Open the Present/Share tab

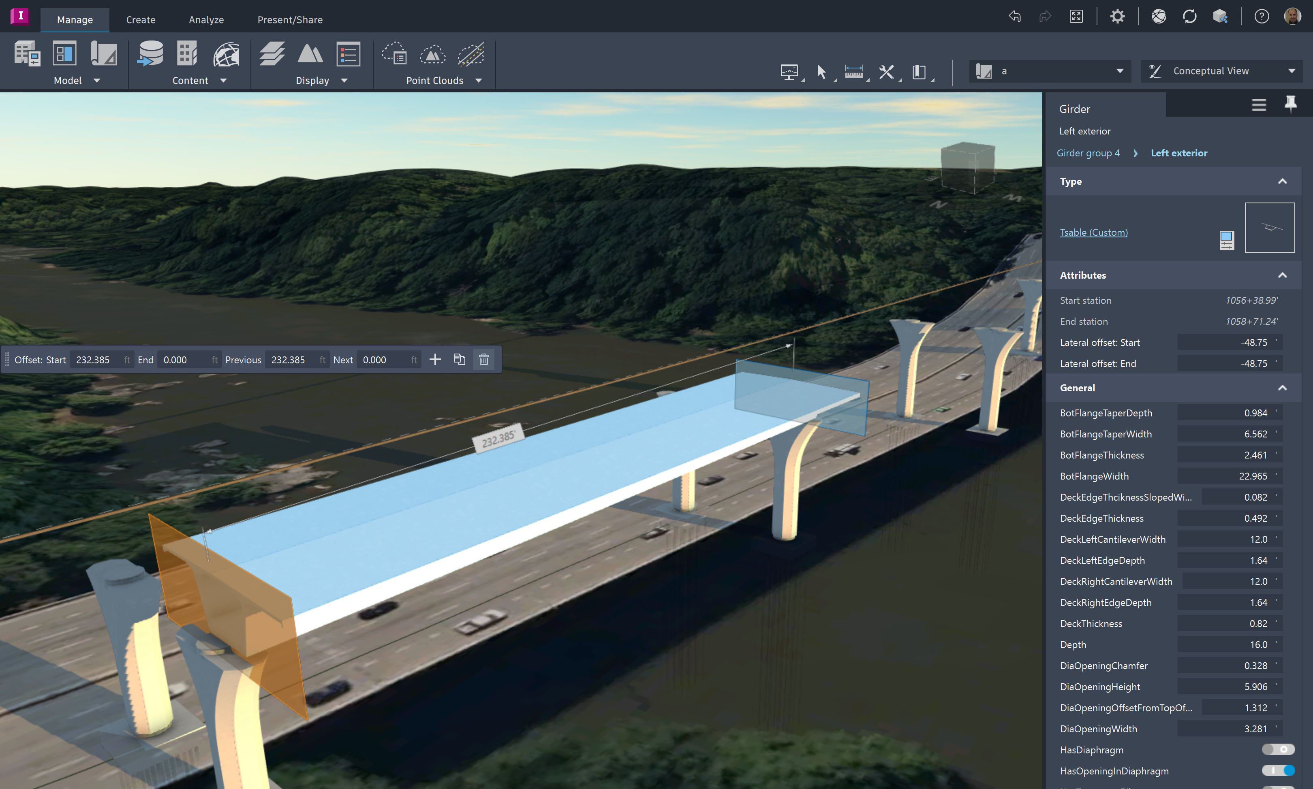pos(290,19)
